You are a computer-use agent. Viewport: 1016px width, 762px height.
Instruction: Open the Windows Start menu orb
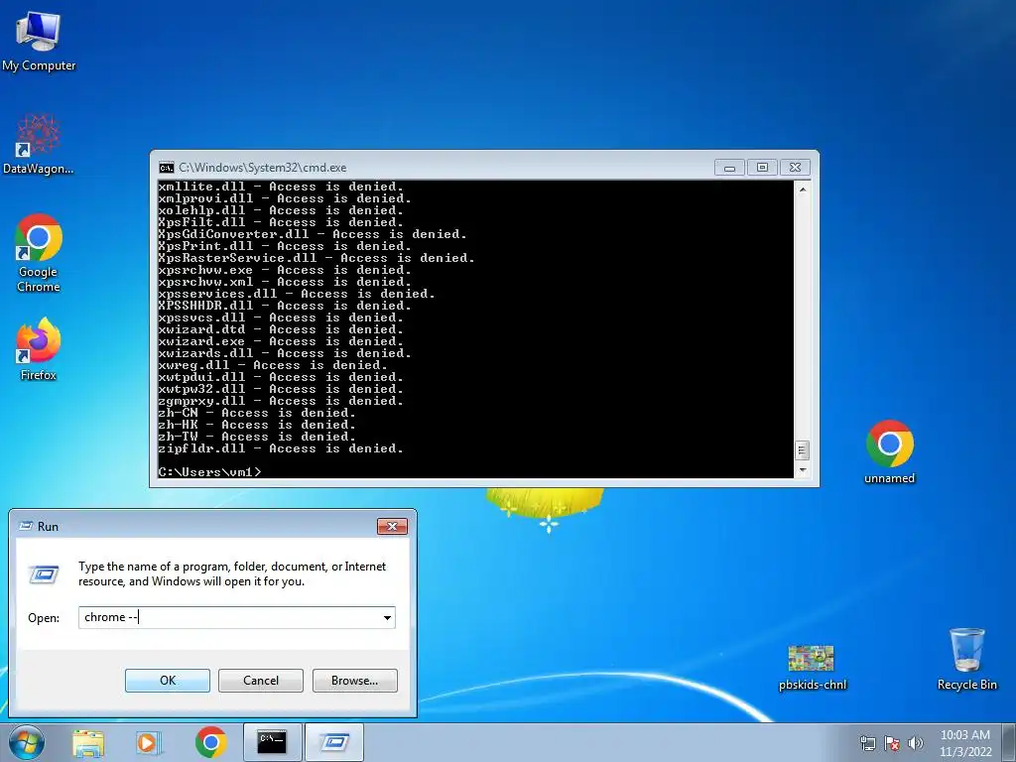pyautogui.click(x=27, y=742)
